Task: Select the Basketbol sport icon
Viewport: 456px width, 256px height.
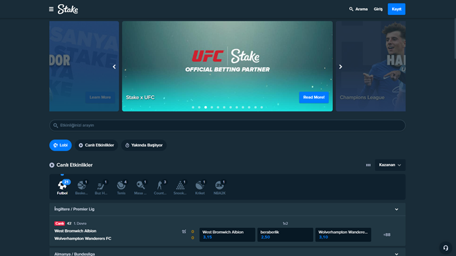Action: point(82,187)
